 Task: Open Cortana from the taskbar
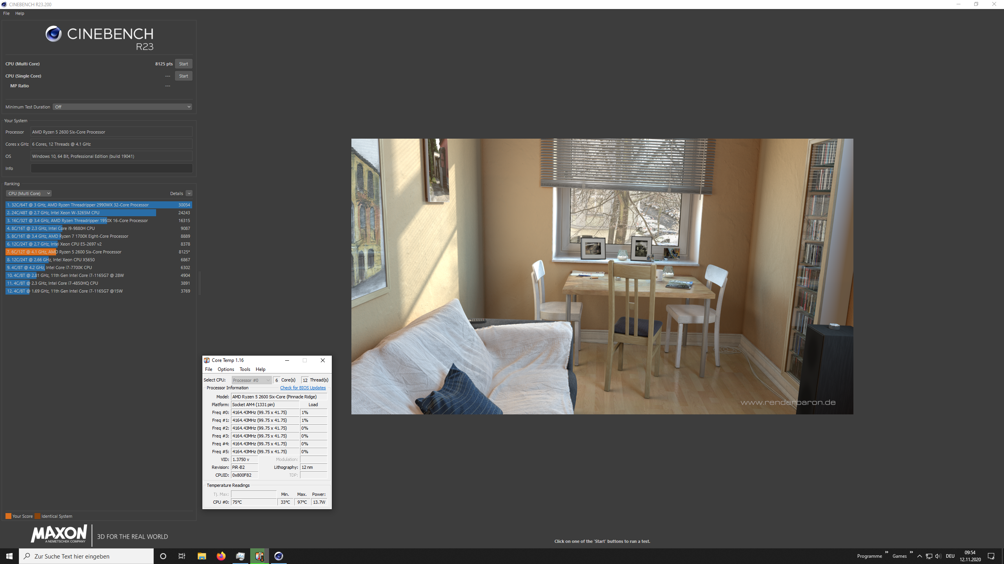pos(163,556)
